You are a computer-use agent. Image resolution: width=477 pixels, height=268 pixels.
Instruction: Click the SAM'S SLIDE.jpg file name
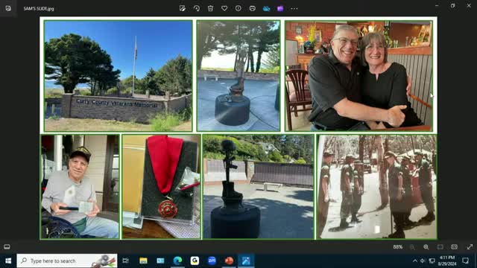39,9
